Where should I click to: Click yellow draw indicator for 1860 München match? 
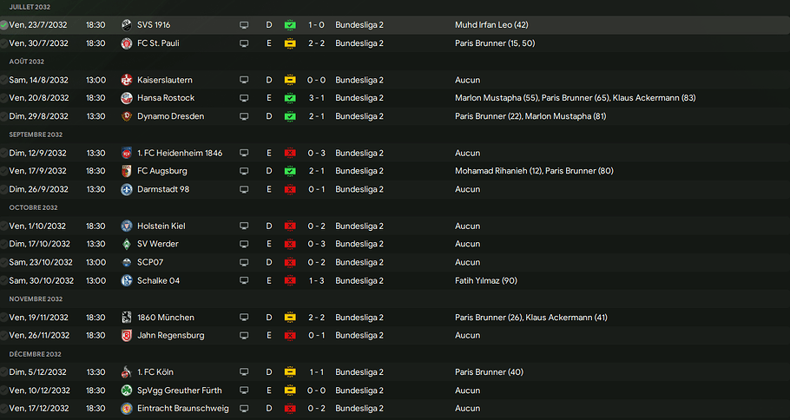290,318
